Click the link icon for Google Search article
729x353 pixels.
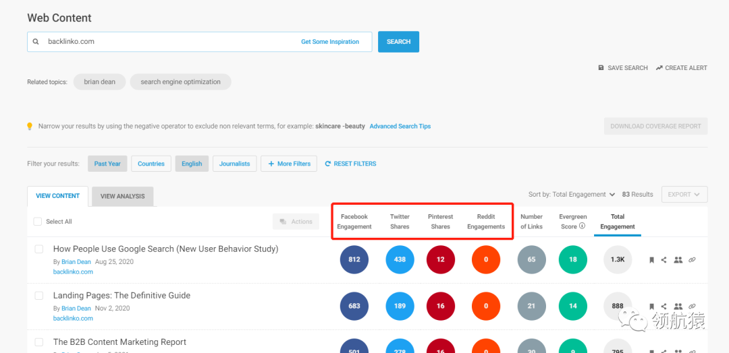[692, 260]
